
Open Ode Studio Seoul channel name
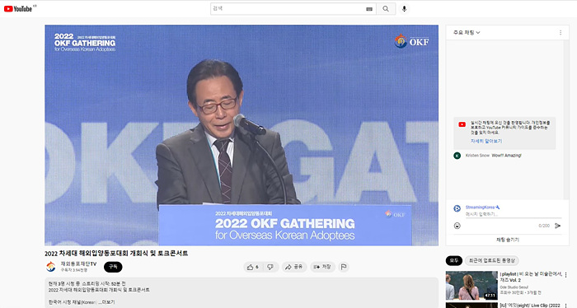(514, 287)
